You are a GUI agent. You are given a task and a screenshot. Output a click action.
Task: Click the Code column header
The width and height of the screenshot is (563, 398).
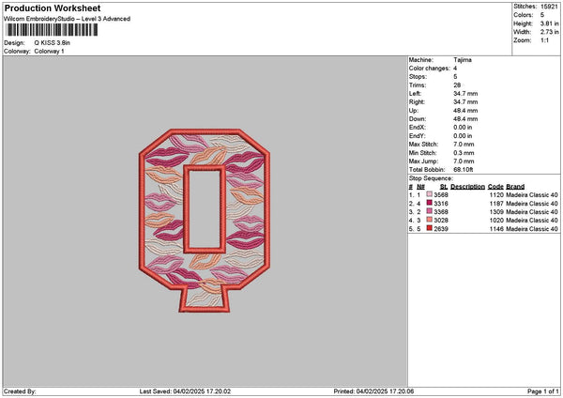tap(495, 187)
